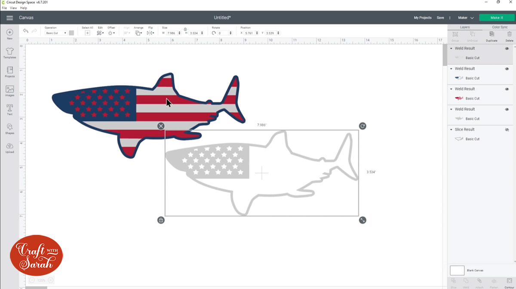Hide the fourth Weld Result layer with gray shark

507,109
